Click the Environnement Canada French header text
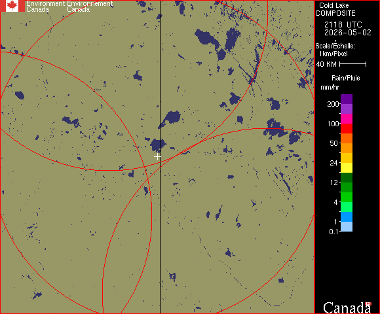 tap(90, 7)
